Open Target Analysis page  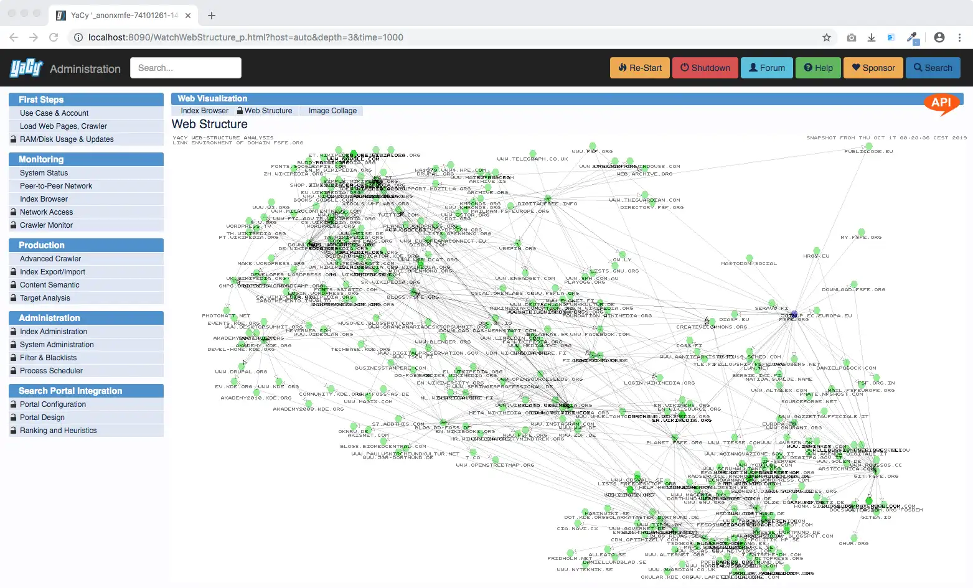pyautogui.click(x=87, y=298)
